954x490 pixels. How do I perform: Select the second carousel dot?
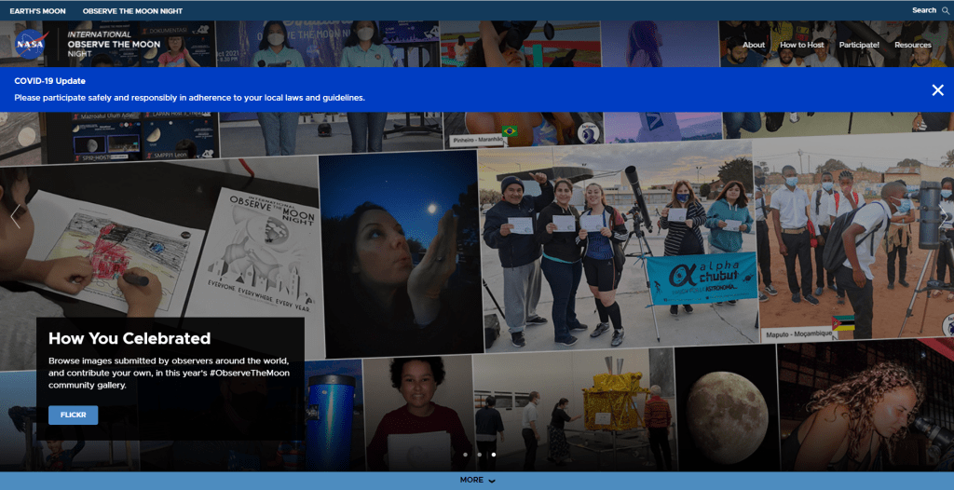point(479,455)
